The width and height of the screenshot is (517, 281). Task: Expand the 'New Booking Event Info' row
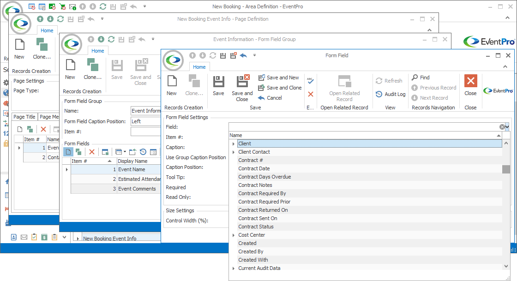78,239
